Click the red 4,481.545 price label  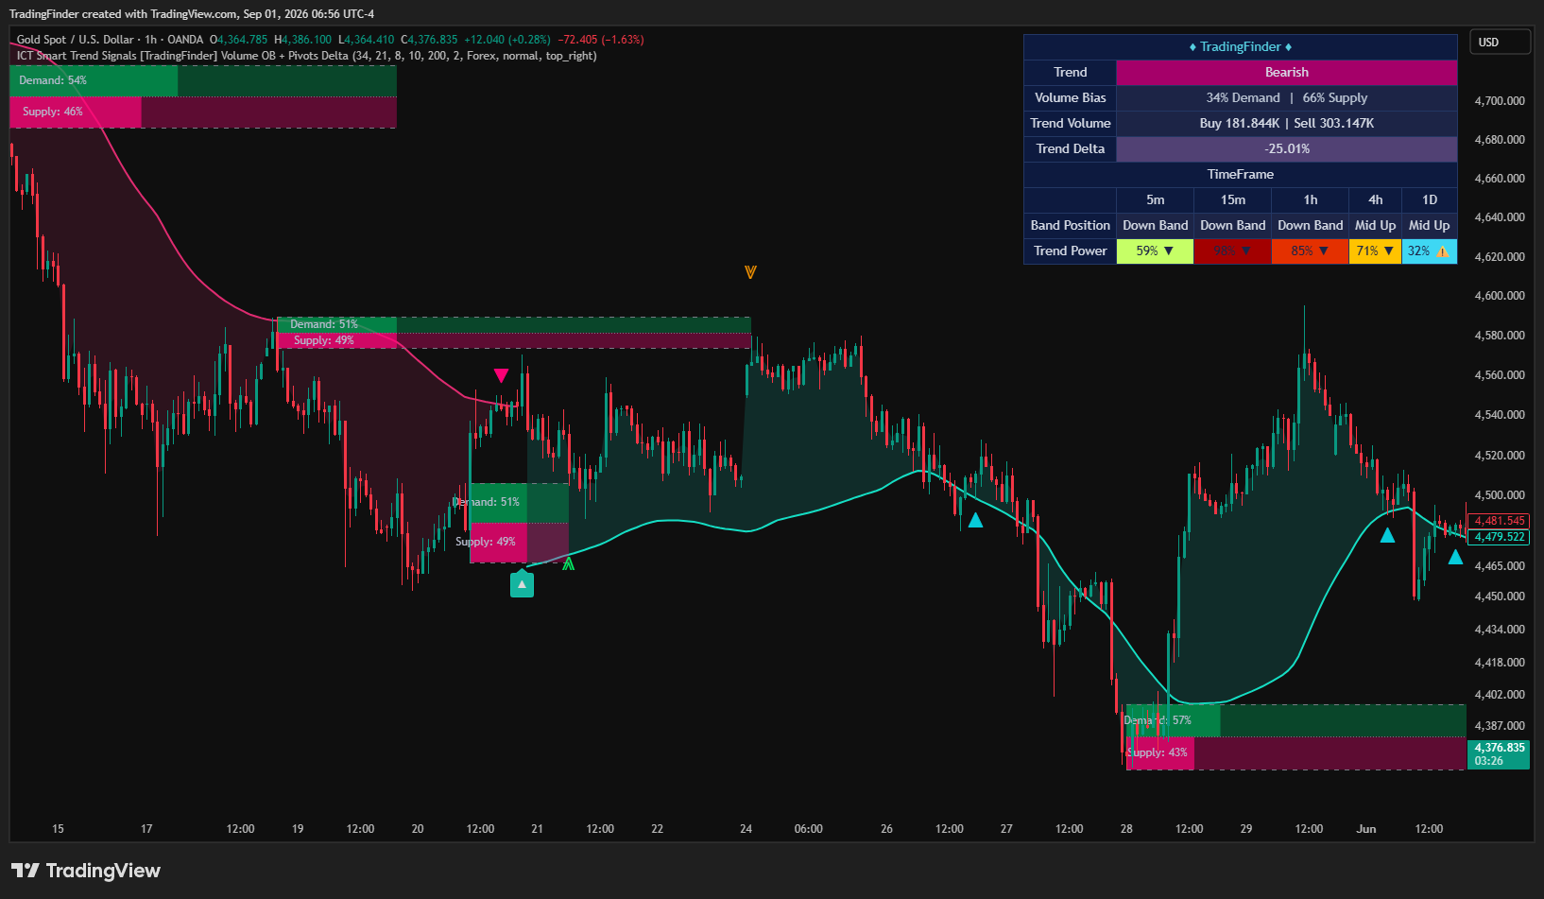(1500, 521)
